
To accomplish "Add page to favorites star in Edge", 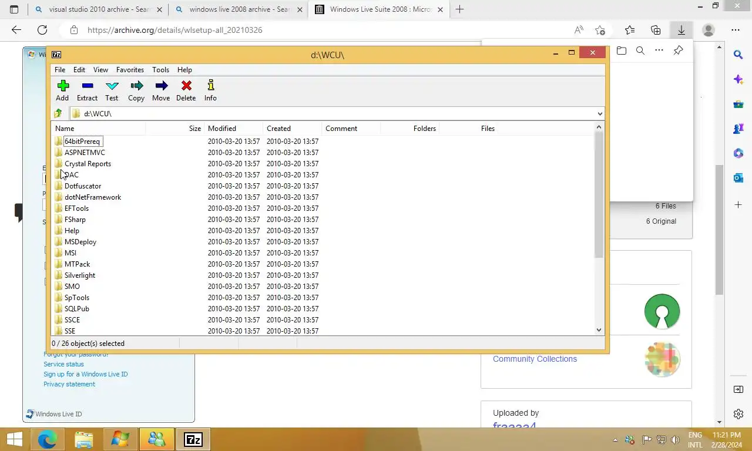I will click(x=600, y=30).
